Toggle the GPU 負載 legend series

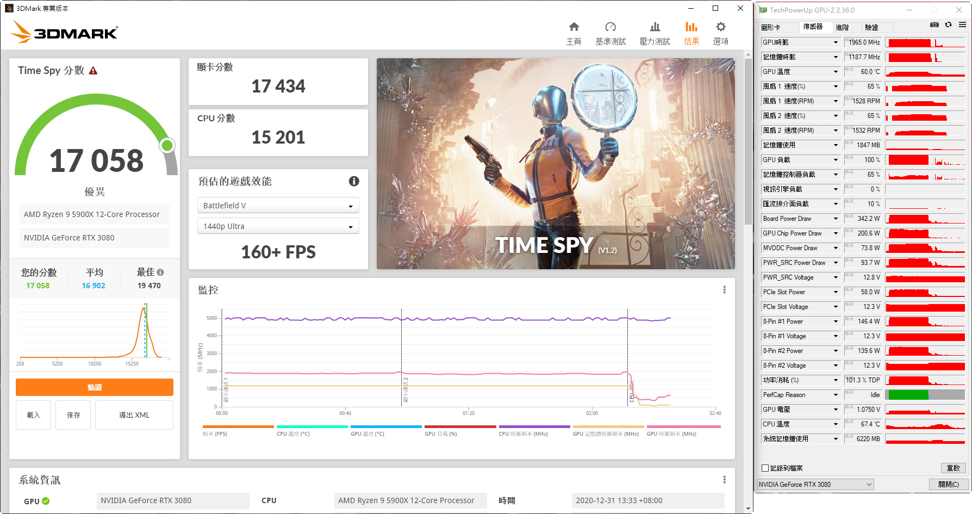tap(460, 431)
